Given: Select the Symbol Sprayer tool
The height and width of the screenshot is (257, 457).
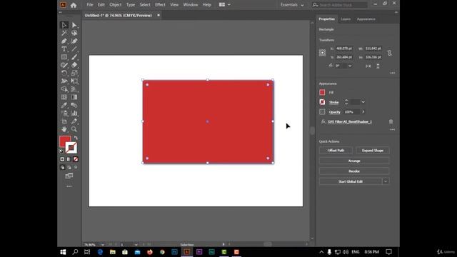Looking at the screenshot, I should (x=64, y=113).
